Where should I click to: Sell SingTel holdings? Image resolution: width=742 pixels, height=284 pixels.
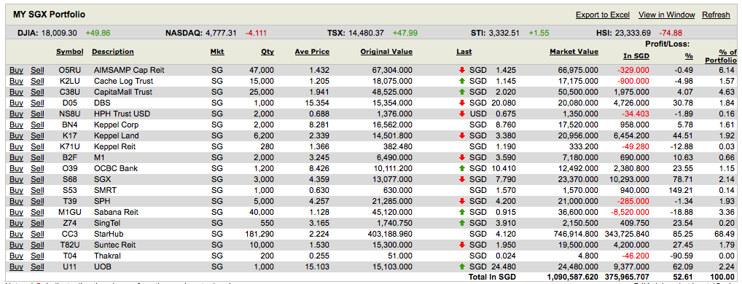tap(37, 223)
